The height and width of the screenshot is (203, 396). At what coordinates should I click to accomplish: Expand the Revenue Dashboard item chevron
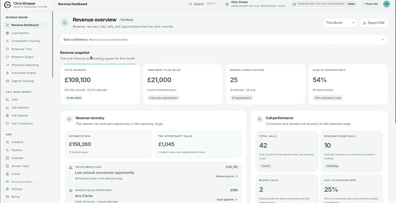(x=45, y=25)
